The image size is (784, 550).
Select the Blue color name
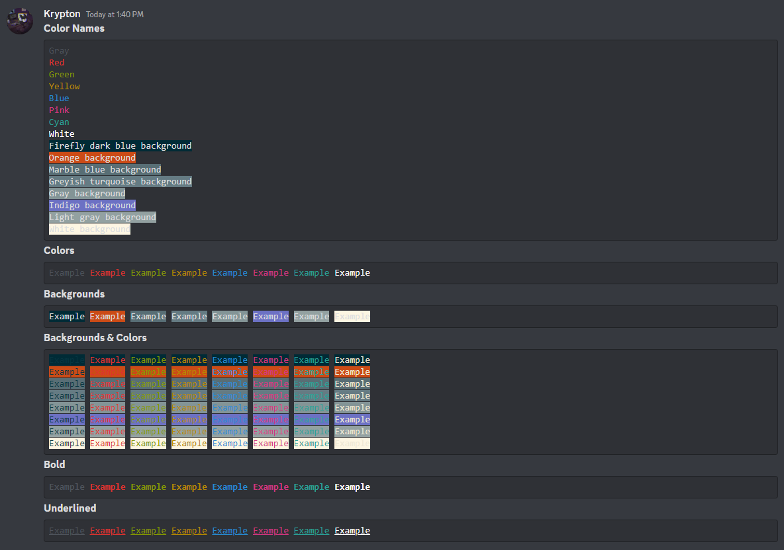coord(58,98)
